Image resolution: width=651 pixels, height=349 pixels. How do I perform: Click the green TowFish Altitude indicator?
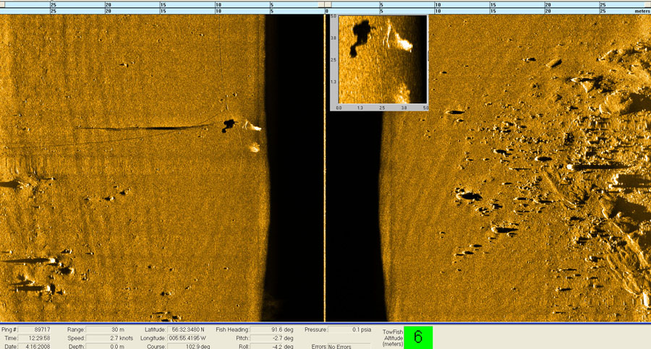[x=417, y=337]
